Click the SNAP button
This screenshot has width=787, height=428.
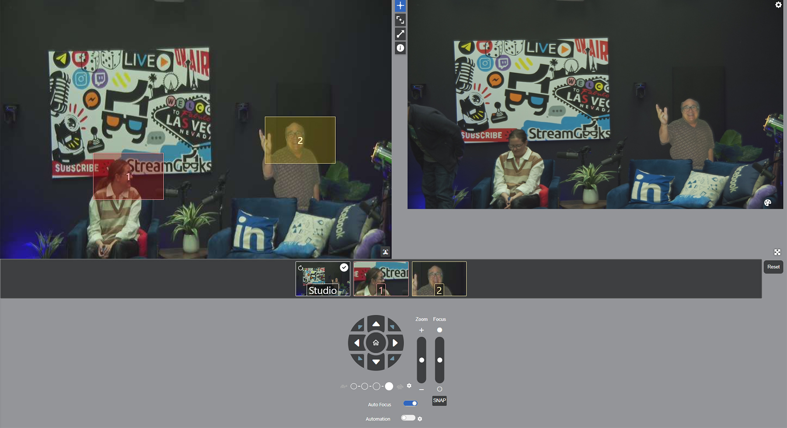pos(439,400)
